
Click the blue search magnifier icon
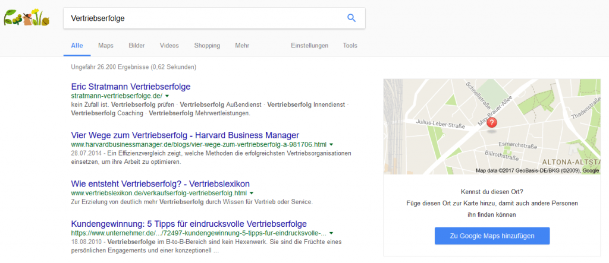[x=351, y=18]
